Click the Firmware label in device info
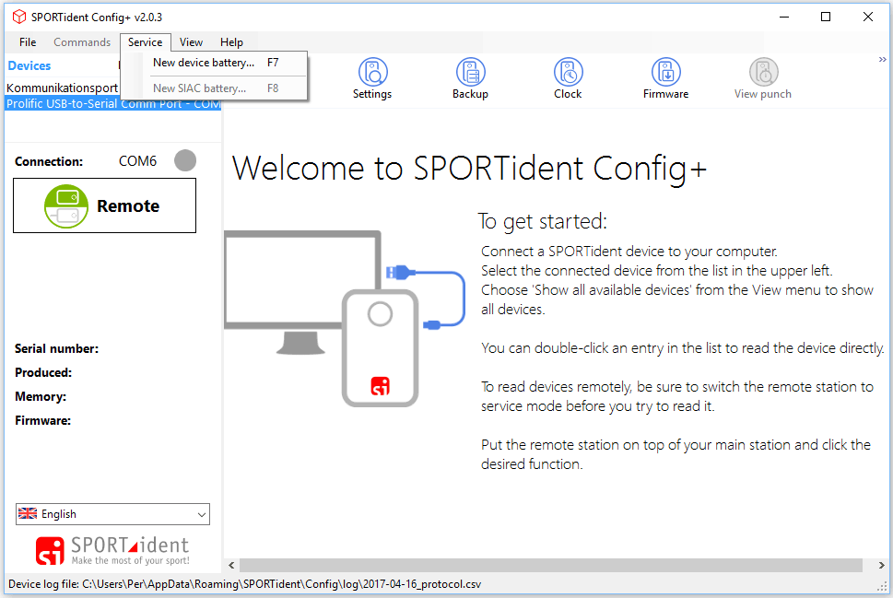The height and width of the screenshot is (598, 893). tap(42, 420)
